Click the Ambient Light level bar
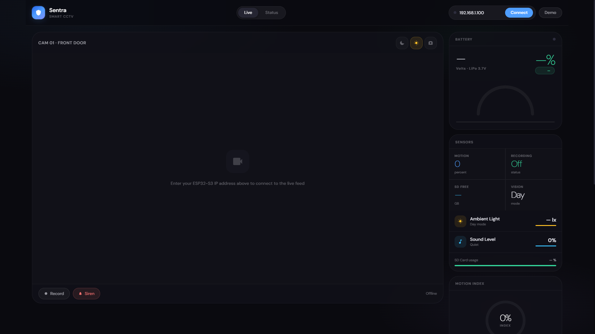The width and height of the screenshot is (595, 334). (x=546, y=226)
